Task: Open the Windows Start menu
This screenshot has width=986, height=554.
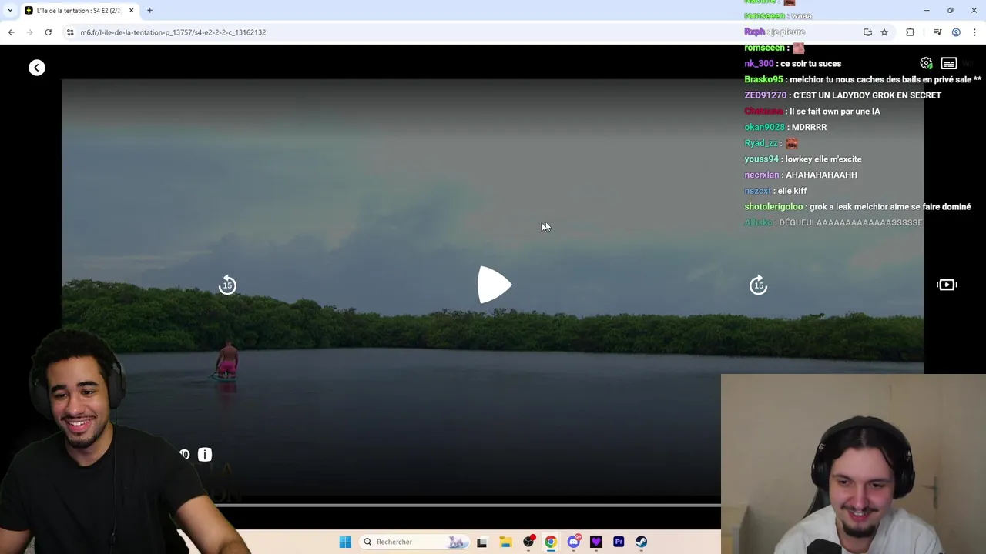Action: click(345, 542)
